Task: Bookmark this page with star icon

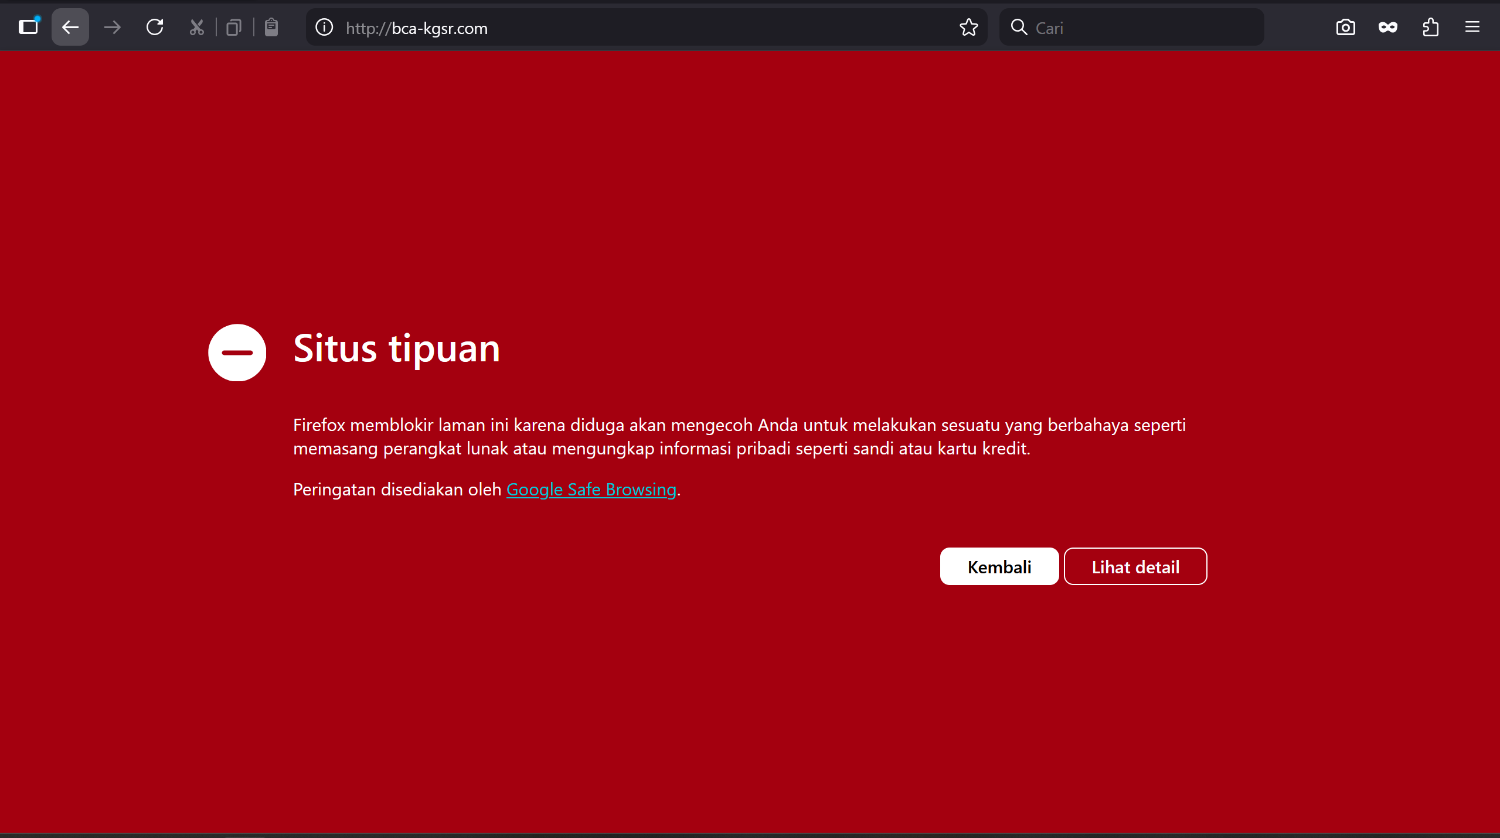Action: (968, 27)
